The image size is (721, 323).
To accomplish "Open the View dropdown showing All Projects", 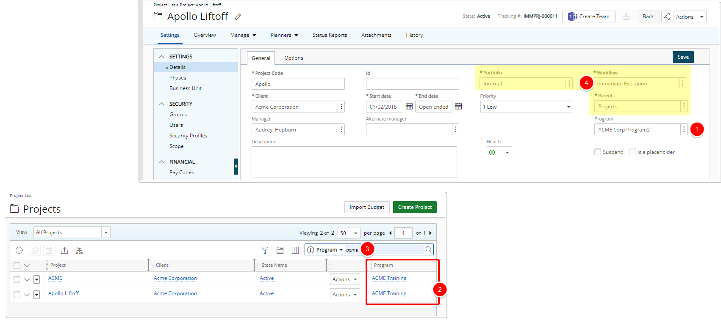I will coord(106,232).
